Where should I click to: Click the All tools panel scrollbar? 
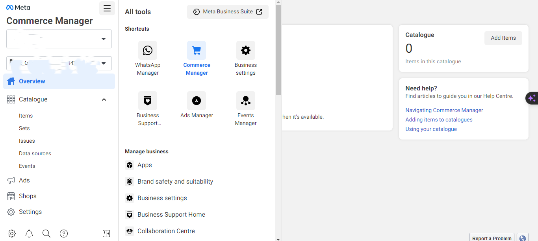(278, 51)
